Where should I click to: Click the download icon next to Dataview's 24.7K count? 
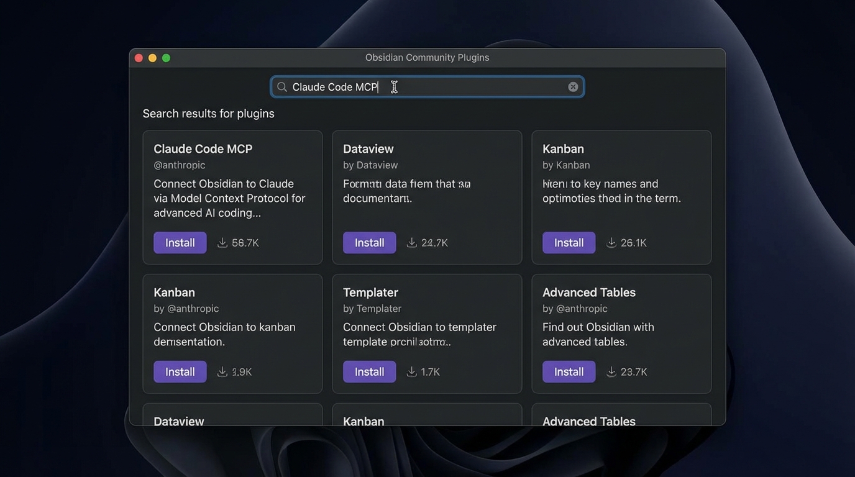click(411, 242)
